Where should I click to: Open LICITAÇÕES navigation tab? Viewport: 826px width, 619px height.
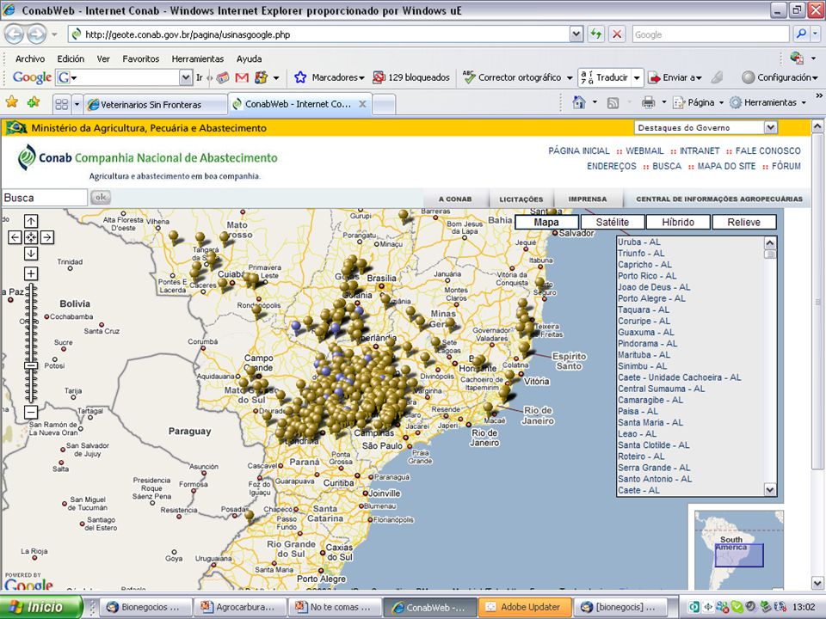point(521,199)
